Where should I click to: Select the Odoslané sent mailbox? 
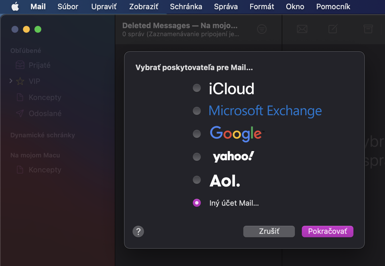tap(45, 113)
